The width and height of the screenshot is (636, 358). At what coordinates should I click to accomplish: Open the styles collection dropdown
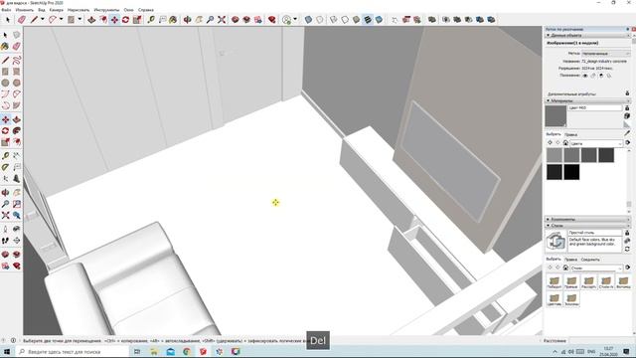pyautogui.click(x=596, y=268)
